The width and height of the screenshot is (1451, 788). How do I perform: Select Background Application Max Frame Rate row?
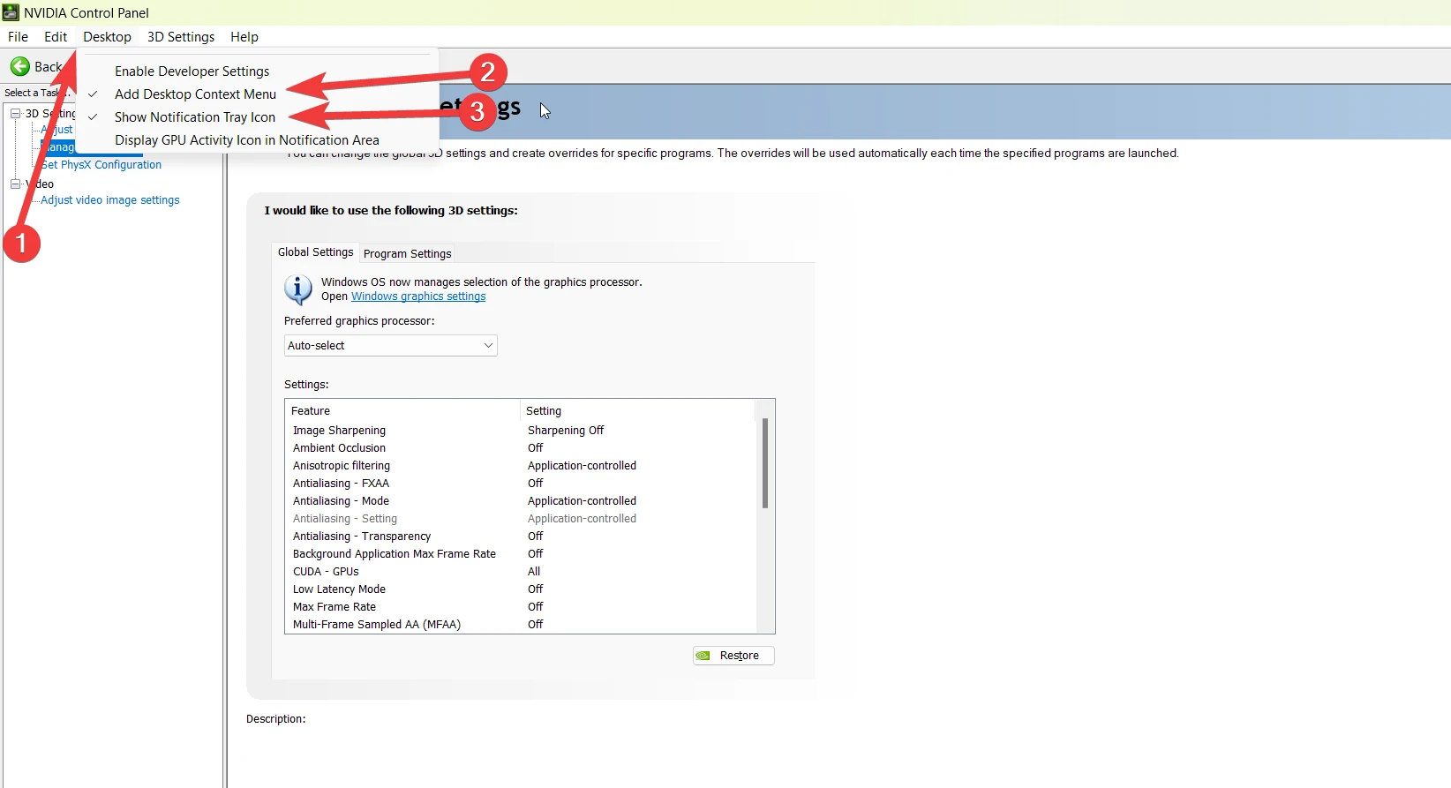[x=521, y=554]
